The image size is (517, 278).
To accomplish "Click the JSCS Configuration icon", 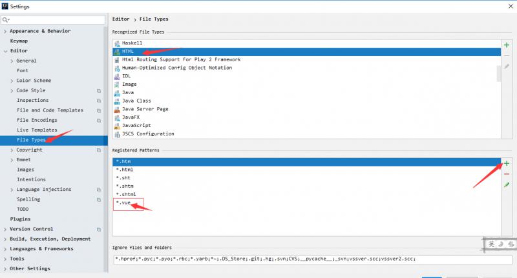I will (117, 134).
